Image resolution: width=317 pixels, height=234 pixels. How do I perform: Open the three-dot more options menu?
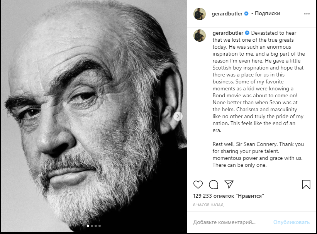pyautogui.click(x=307, y=14)
